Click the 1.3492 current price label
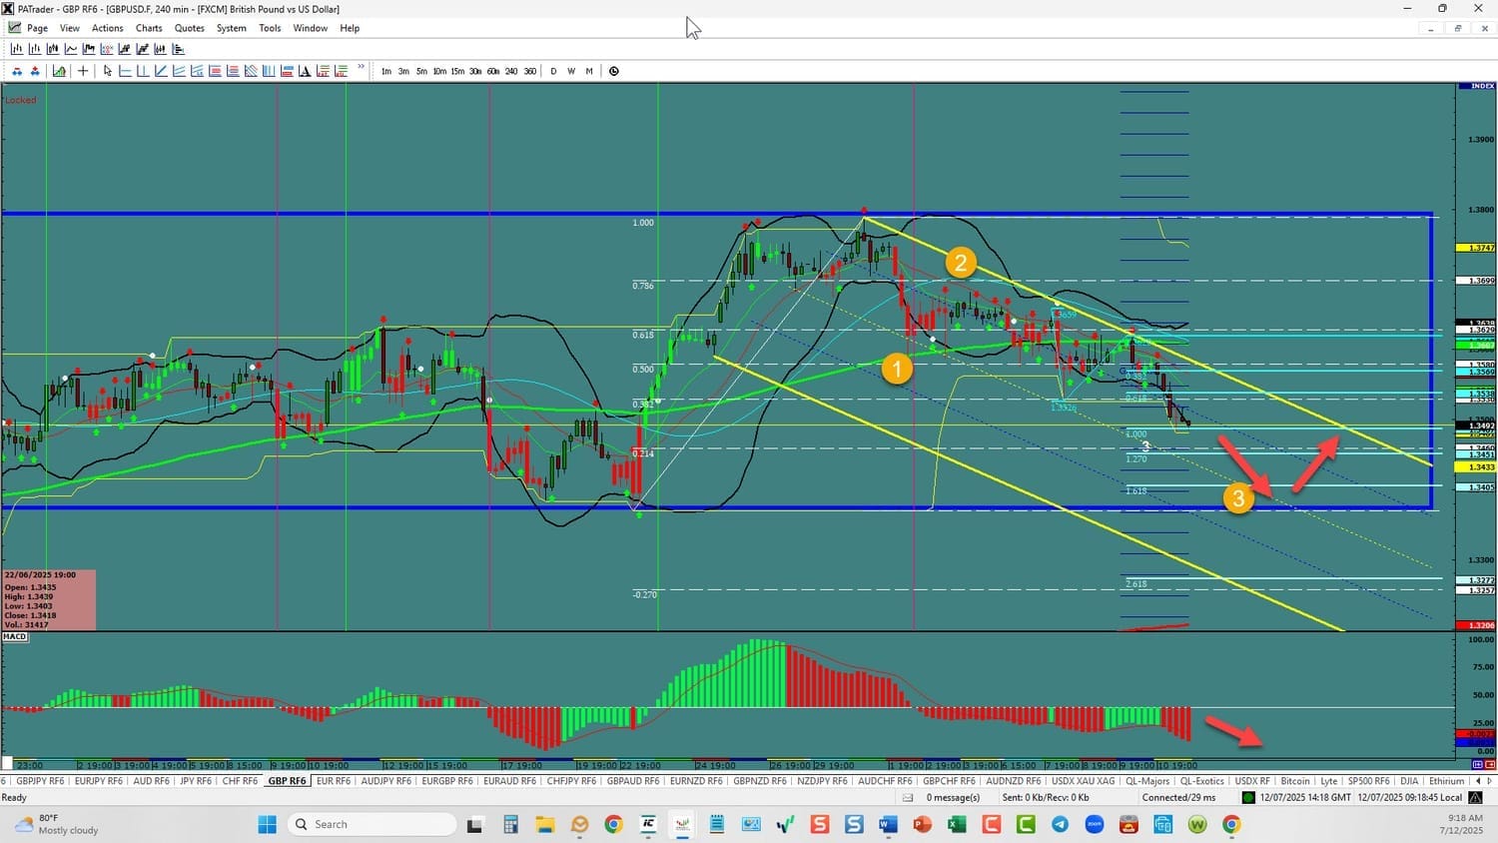 pyautogui.click(x=1475, y=425)
